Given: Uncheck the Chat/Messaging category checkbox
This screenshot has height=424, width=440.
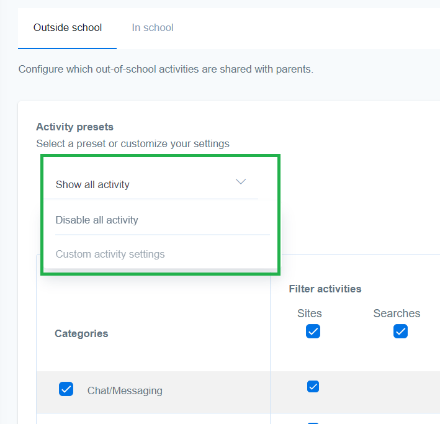Looking at the screenshot, I should click(66, 389).
